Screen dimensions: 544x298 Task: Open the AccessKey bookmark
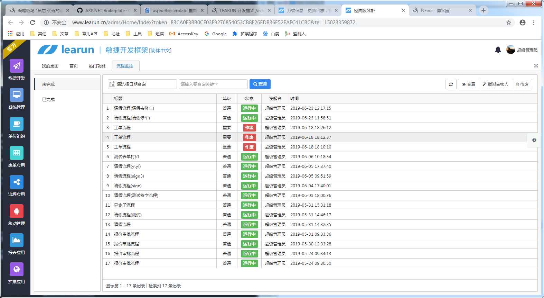coord(184,34)
